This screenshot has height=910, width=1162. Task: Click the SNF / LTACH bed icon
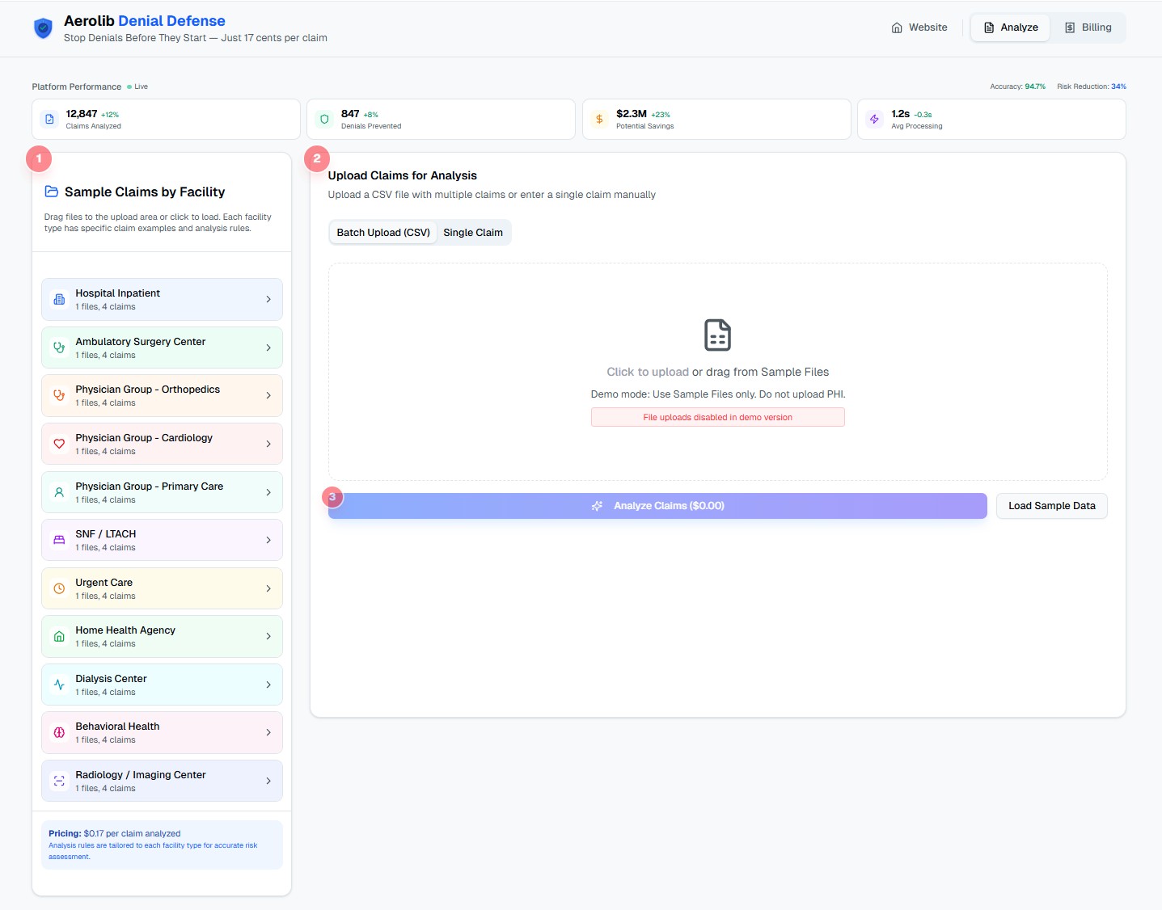(x=58, y=539)
